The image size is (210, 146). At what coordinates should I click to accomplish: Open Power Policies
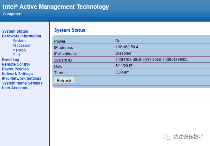(15, 69)
